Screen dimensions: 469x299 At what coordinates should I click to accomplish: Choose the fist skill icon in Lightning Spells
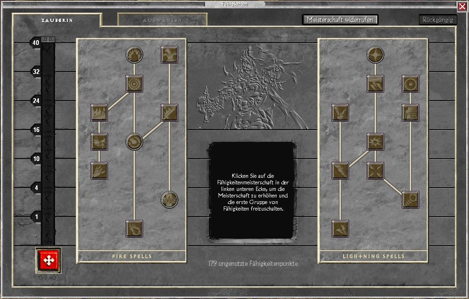[410, 113]
